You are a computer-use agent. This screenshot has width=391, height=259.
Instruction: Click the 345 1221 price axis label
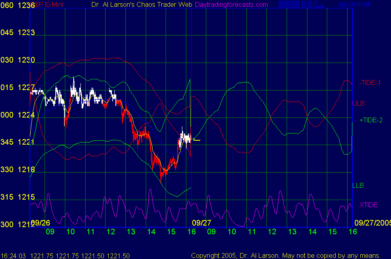(18, 142)
